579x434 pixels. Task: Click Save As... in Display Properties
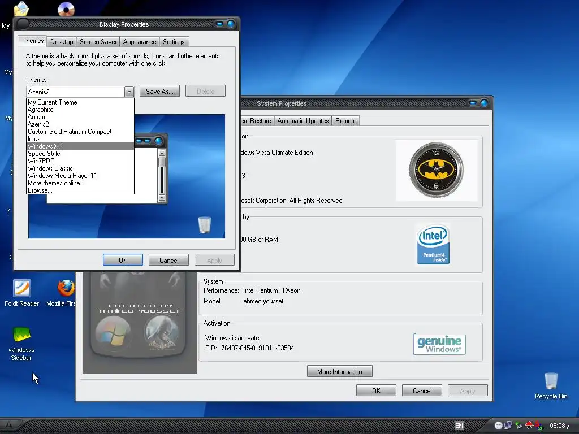click(159, 91)
